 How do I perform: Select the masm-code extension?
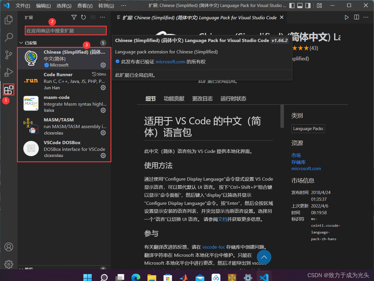[64, 104]
